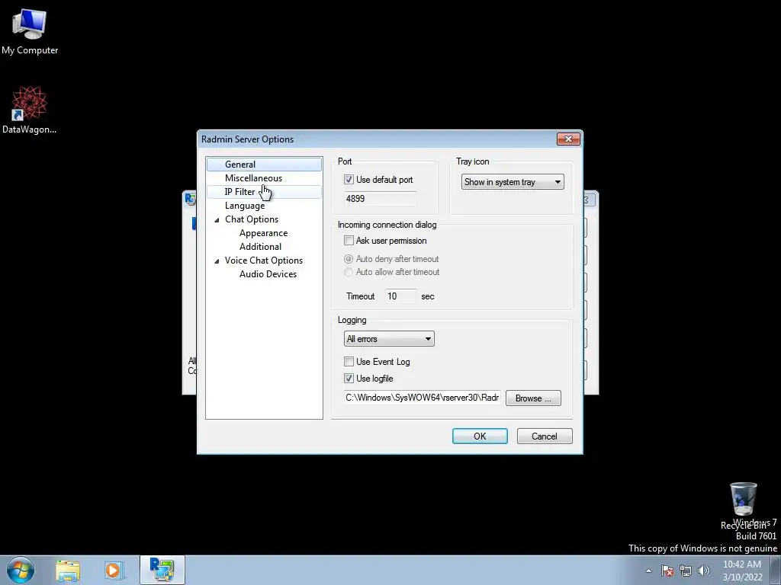Open the Recycle Bin icon
This screenshot has width=781, height=585.
tap(743, 506)
